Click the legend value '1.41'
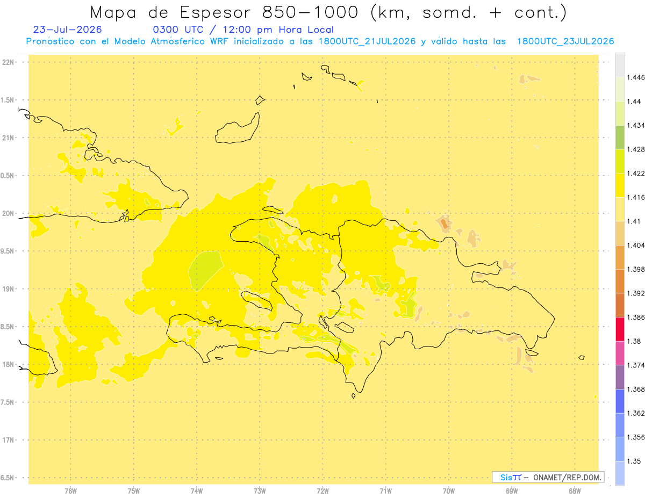Screen dimensions: 645x498 [x=634, y=221]
